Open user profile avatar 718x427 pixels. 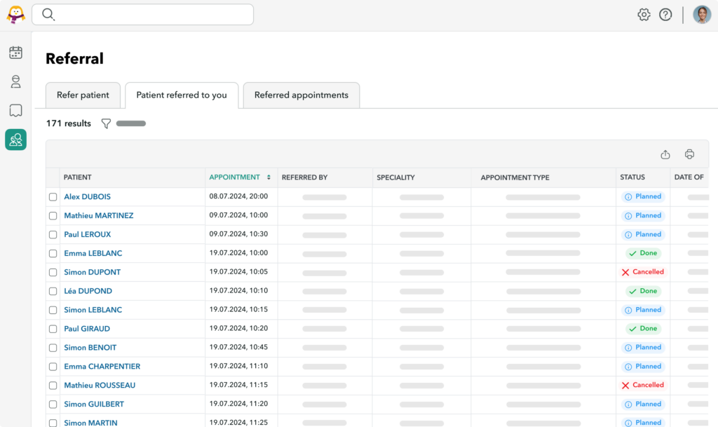pyautogui.click(x=701, y=15)
